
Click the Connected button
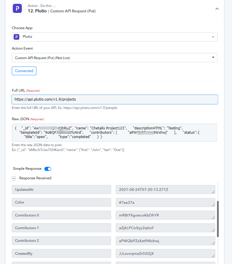24,71
